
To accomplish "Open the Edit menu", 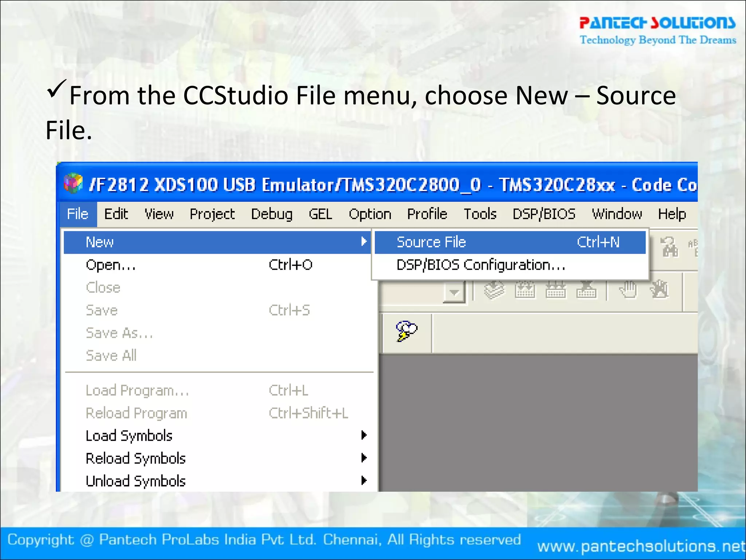I will [x=116, y=214].
